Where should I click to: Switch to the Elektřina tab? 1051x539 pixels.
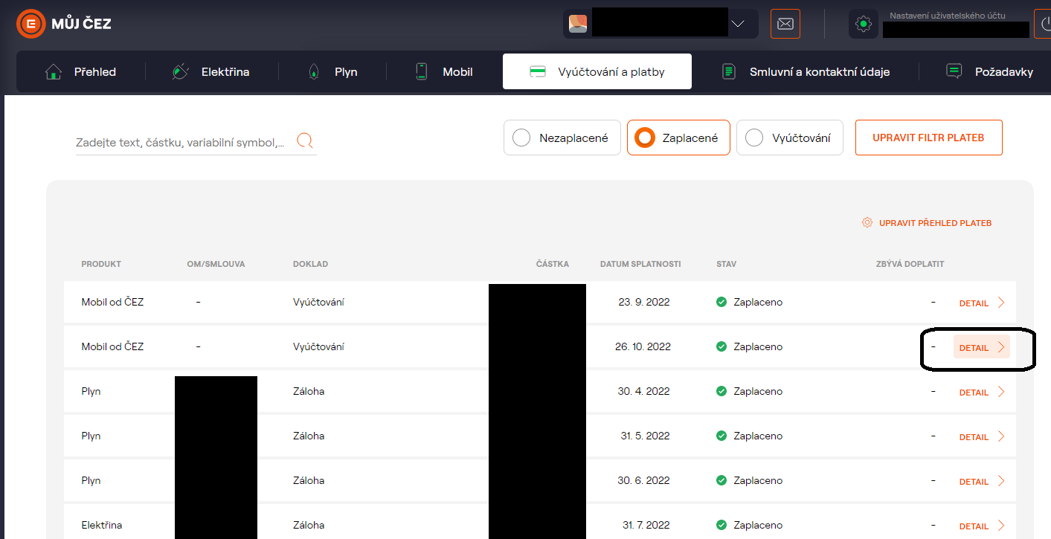click(x=211, y=72)
